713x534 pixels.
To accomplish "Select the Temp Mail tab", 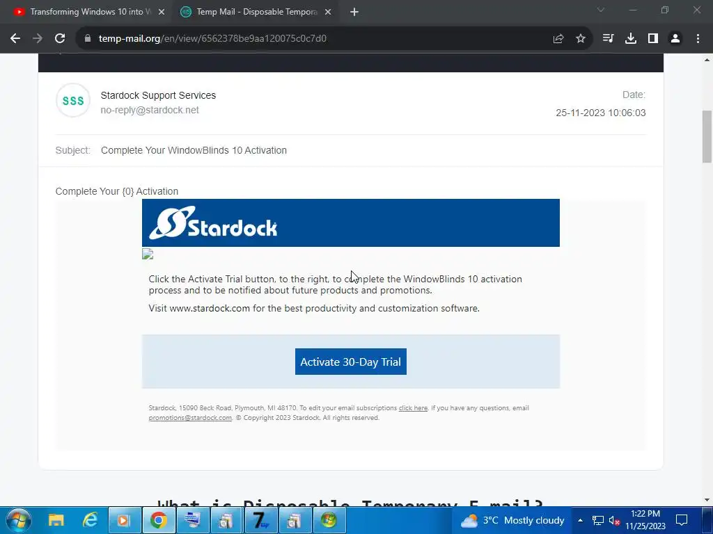I will 256,12.
